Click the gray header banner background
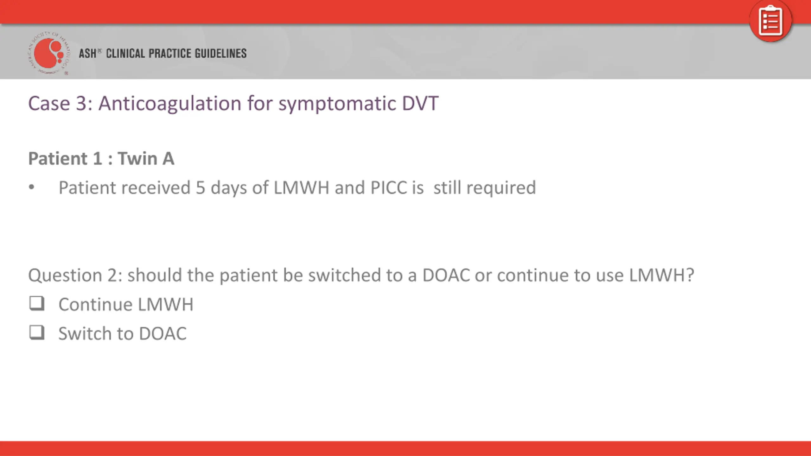The height and width of the screenshot is (456, 811). pyautogui.click(x=475, y=52)
